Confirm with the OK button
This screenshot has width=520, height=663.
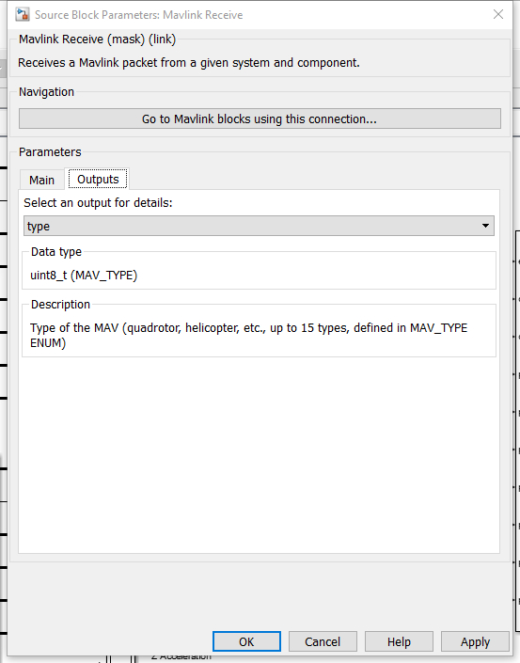coord(246,641)
